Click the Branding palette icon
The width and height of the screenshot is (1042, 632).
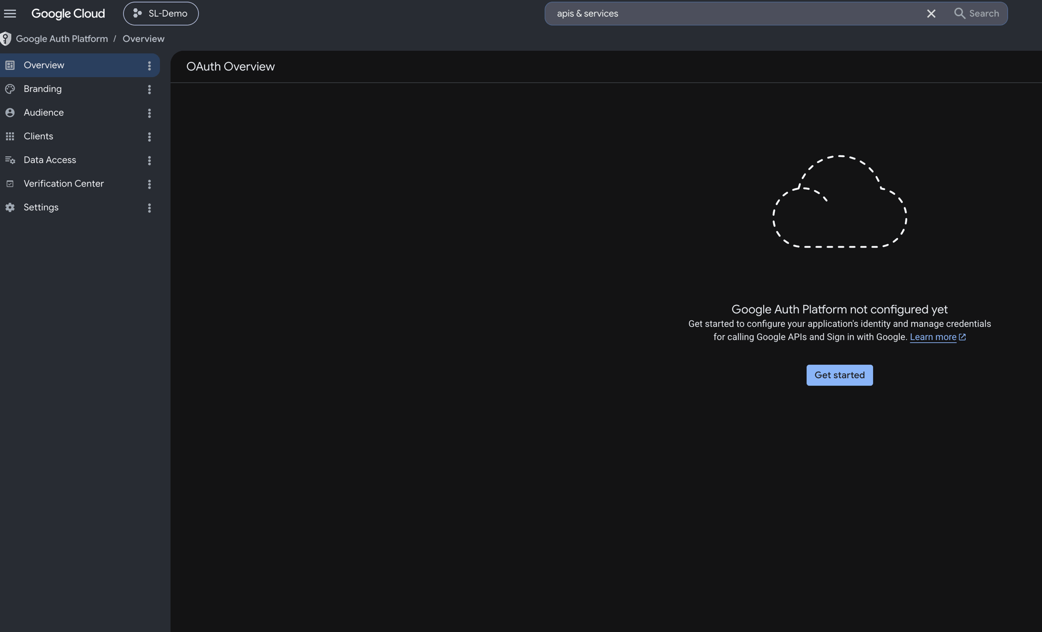(10, 89)
